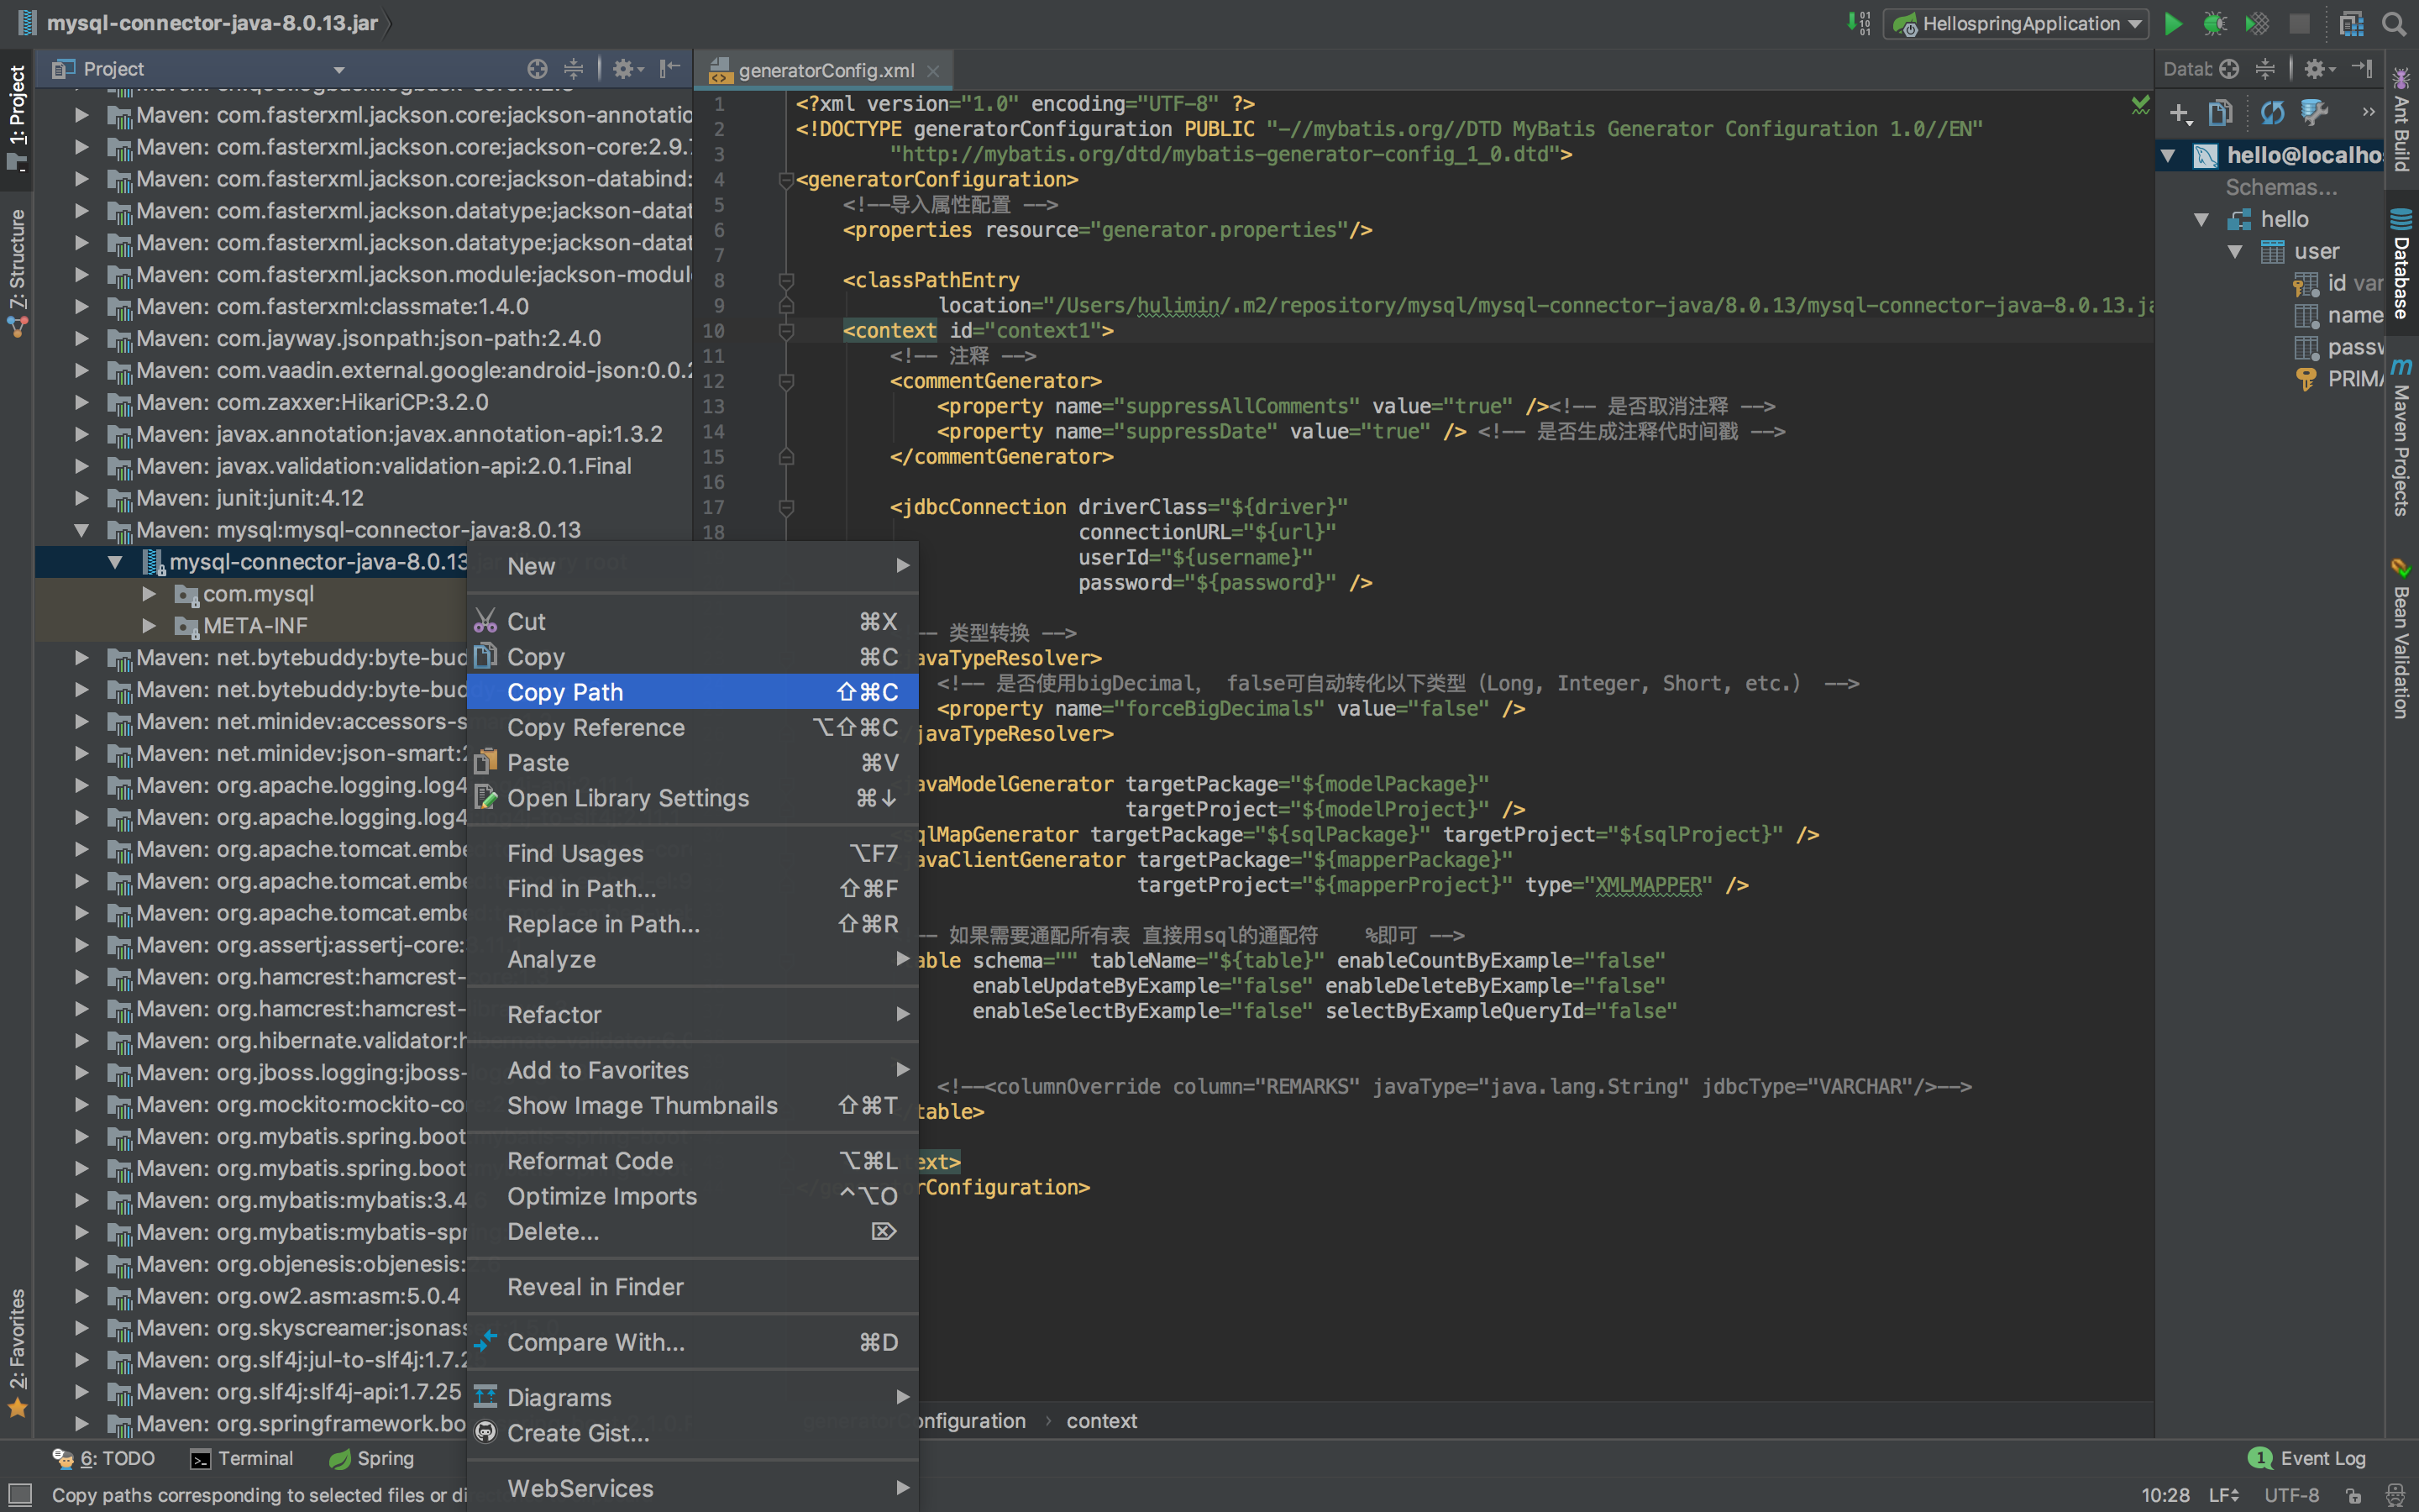Toggle the Maven Projects side panel
This screenshot has height=1512, width=2419.
point(2401,440)
